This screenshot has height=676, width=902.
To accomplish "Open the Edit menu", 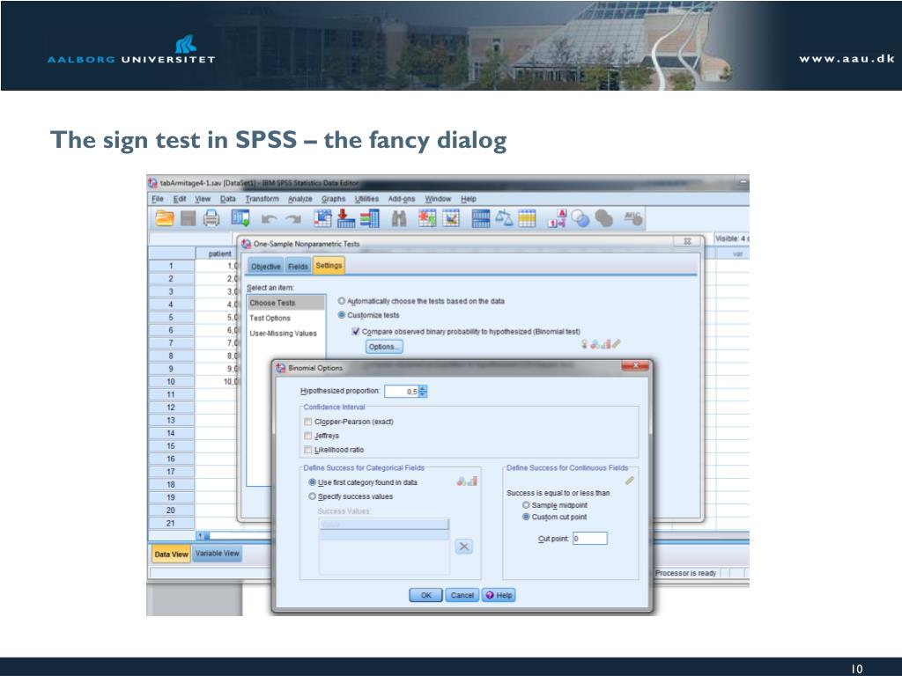I will pyautogui.click(x=180, y=199).
